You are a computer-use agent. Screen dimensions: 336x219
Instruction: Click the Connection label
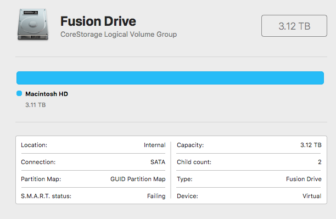38,162
